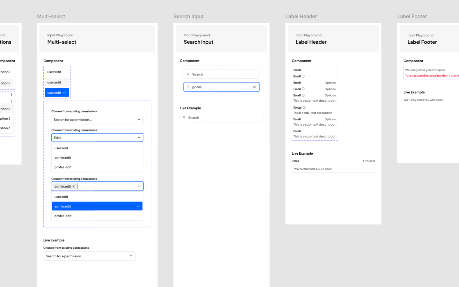
Task: Click the info icon above the sub-text description
Action: [304, 107]
